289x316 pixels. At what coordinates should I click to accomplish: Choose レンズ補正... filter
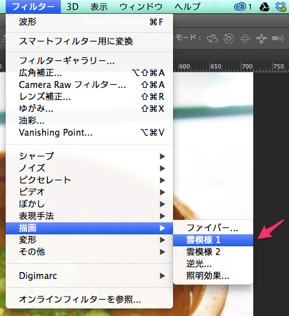(x=89, y=97)
